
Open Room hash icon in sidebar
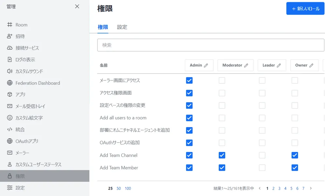click(x=10, y=25)
